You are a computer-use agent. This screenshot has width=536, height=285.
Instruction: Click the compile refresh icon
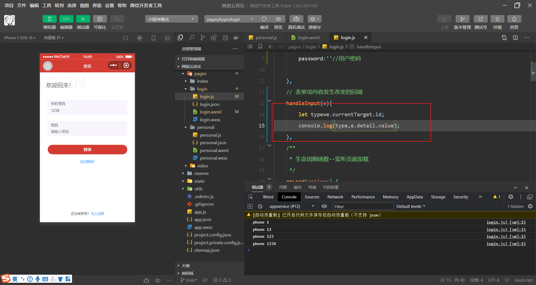(x=264, y=19)
